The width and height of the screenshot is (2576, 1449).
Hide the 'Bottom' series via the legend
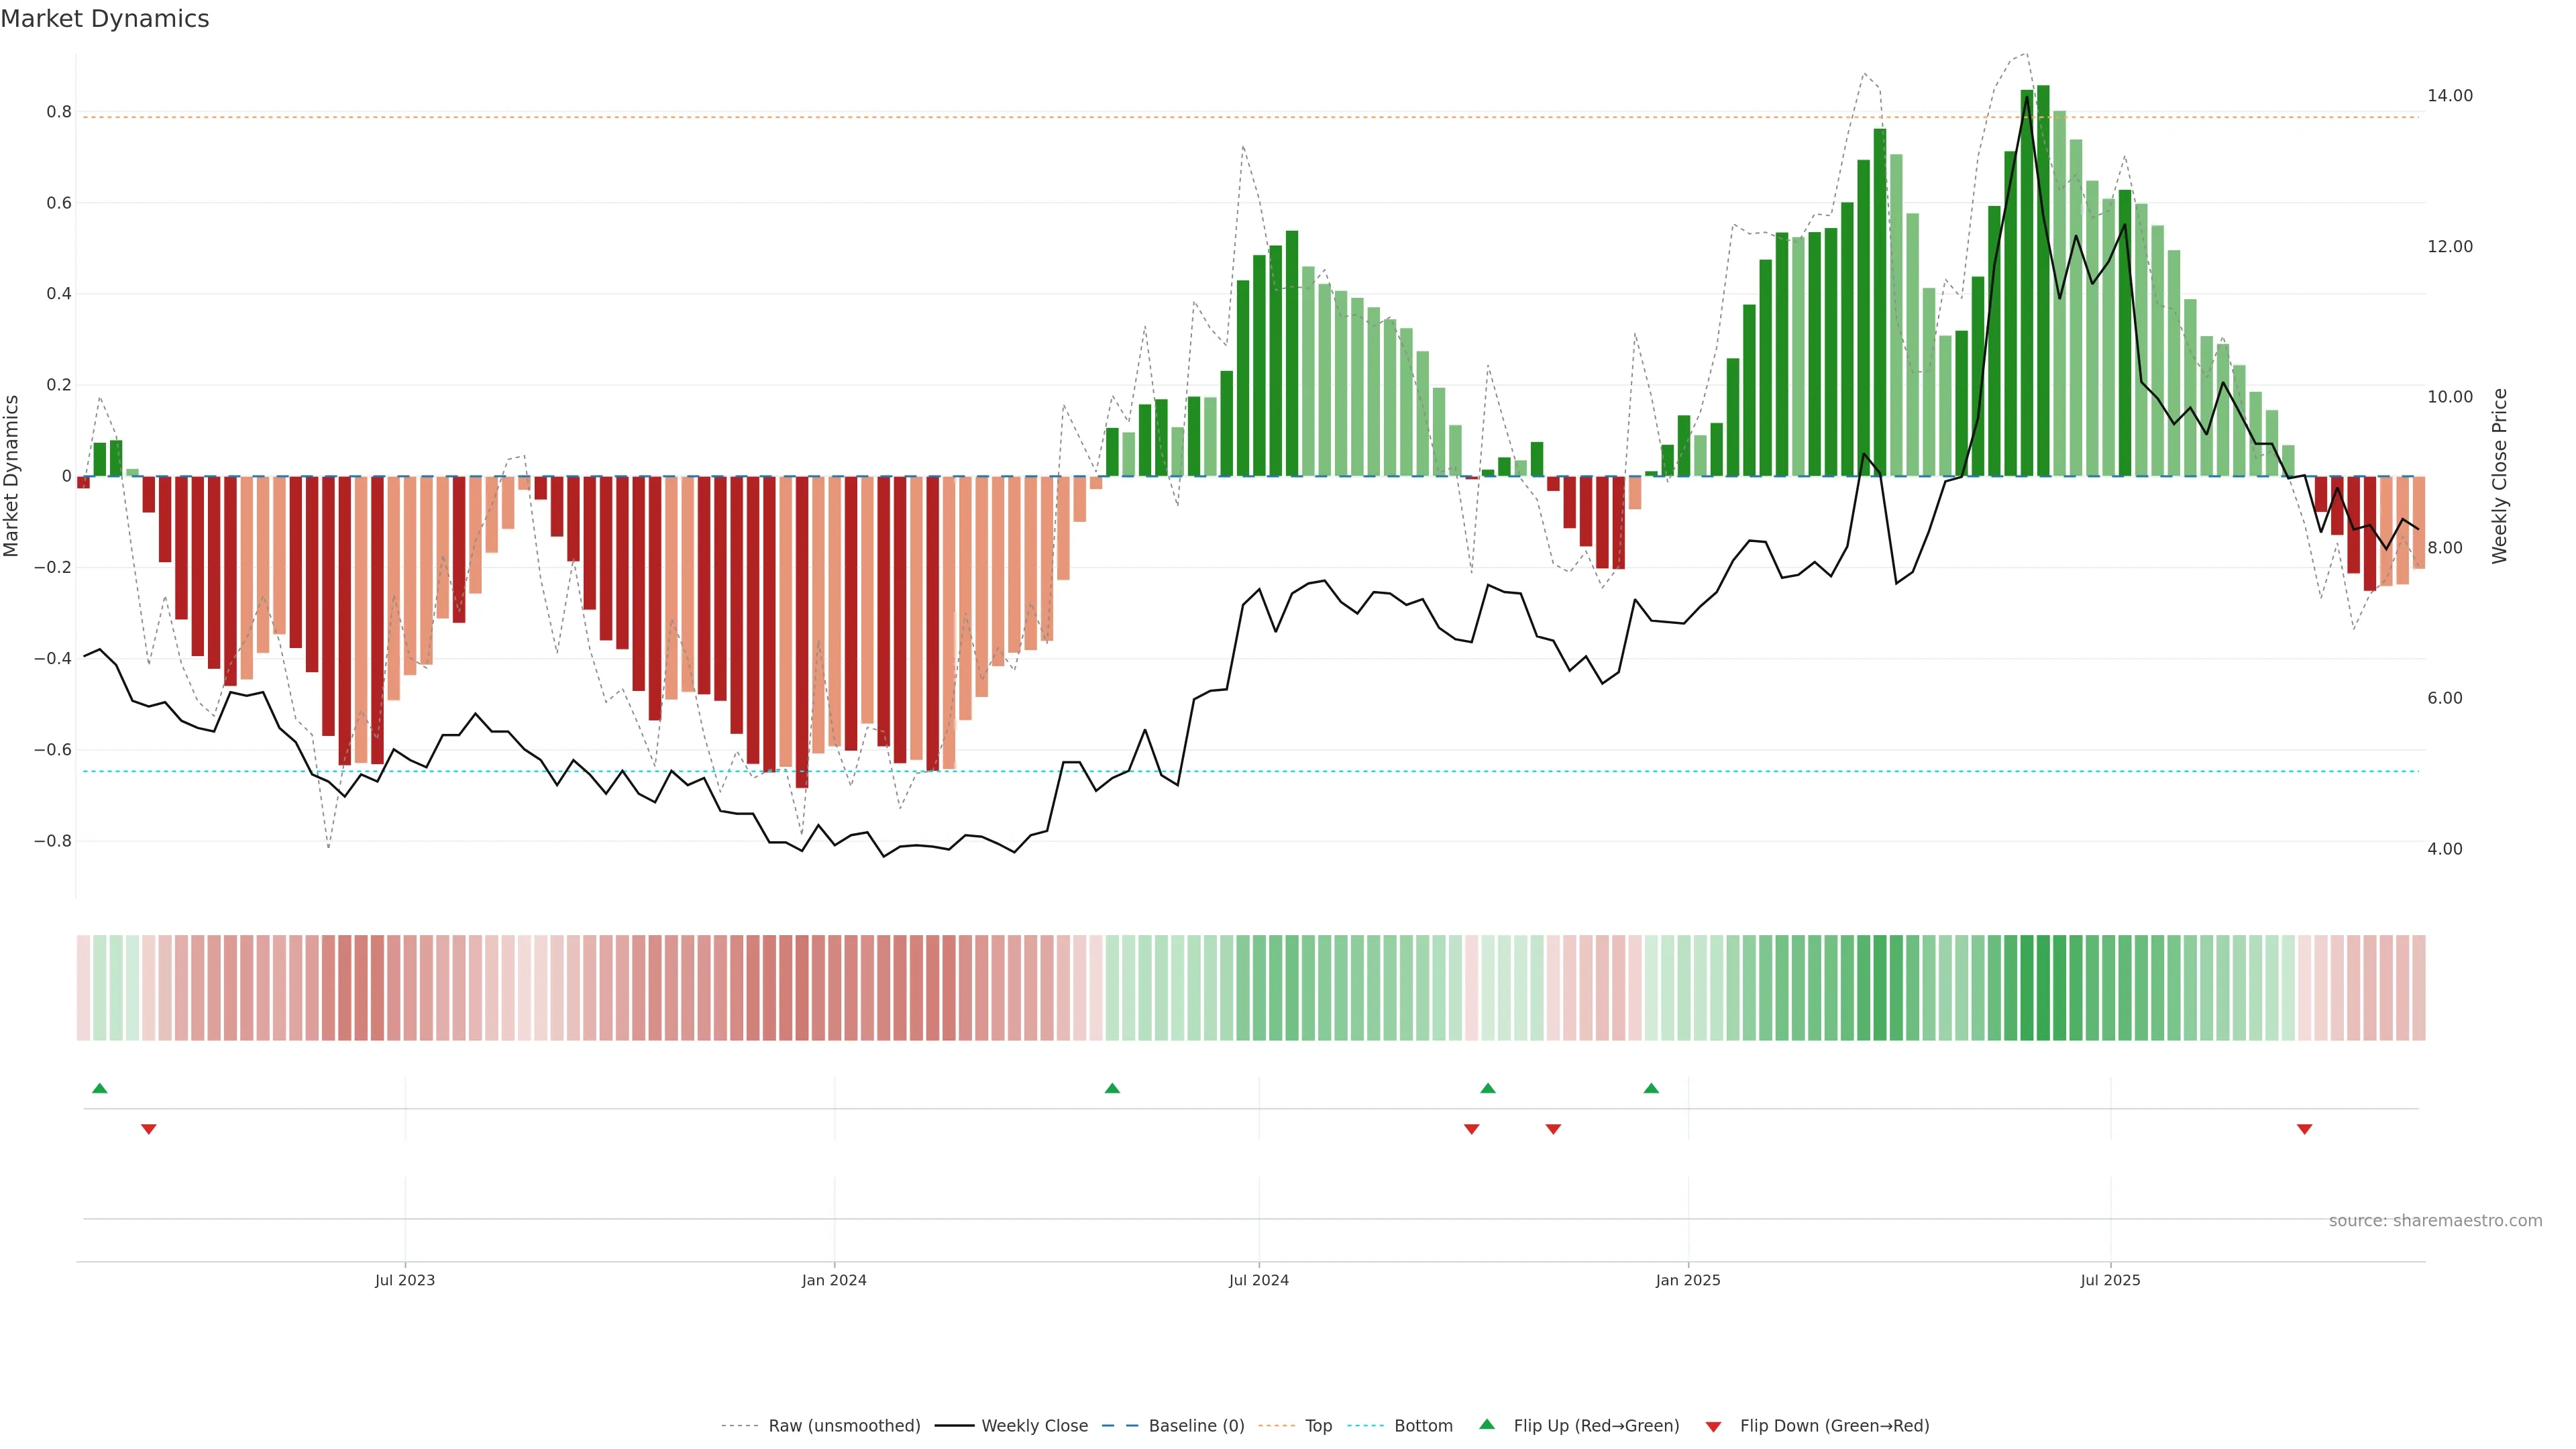(x=1423, y=1426)
